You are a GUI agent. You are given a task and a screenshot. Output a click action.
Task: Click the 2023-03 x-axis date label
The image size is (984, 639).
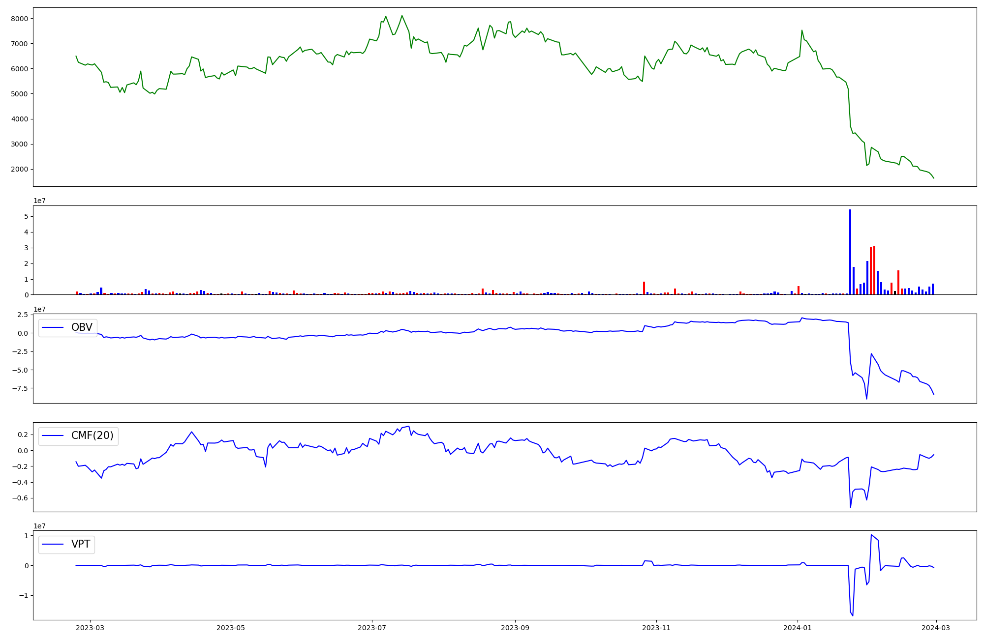pos(90,628)
